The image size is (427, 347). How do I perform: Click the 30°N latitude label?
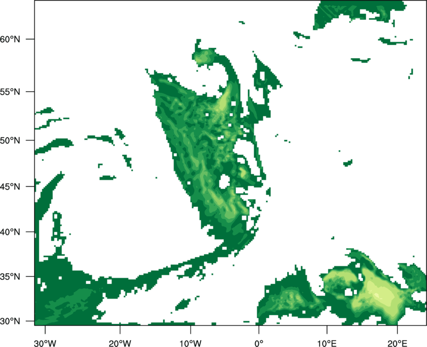[x=10, y=321]
